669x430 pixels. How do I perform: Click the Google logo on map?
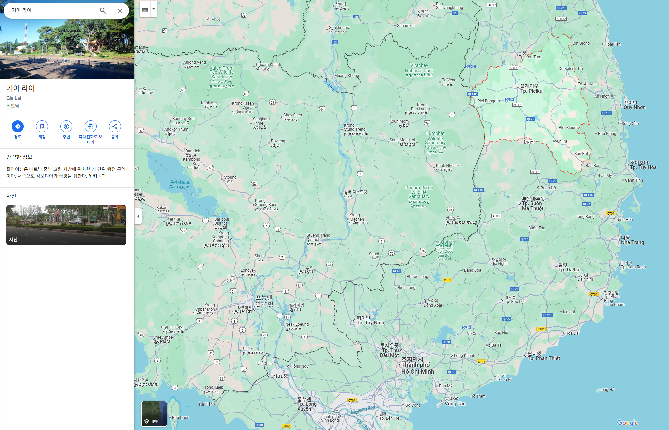(627, 422)
